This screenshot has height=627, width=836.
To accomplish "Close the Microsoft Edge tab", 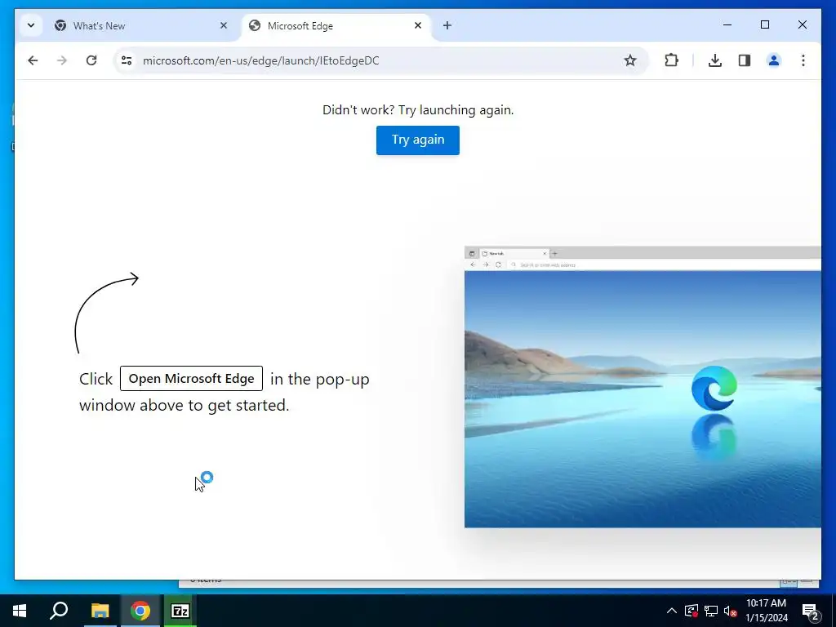I will pos(418,25).
